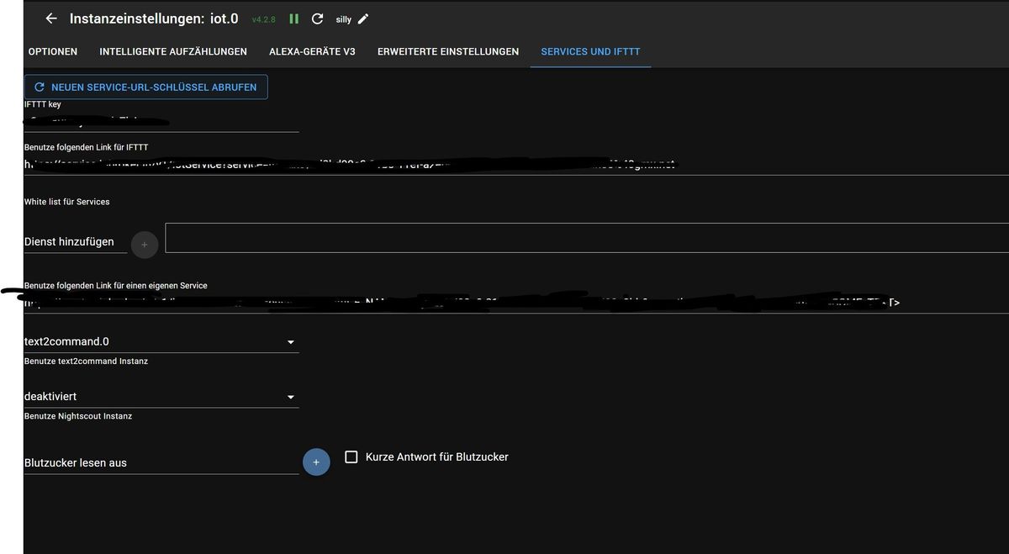1009x554 pixels.
Task: Open the ERWEITERTE EINSTELLUNGEN tab
Action: (x=447, y=51)
